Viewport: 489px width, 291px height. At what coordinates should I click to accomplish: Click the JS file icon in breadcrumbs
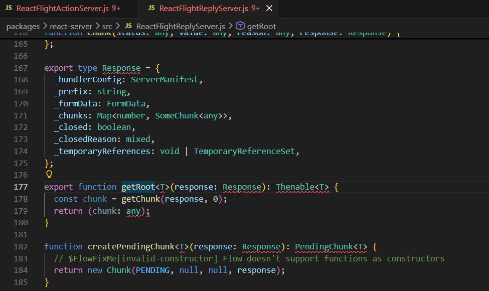point(128,26)
